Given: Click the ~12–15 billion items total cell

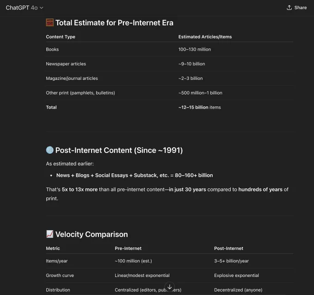Looking at the screenshot, I should pyautogui.click(x=199, y=108).
